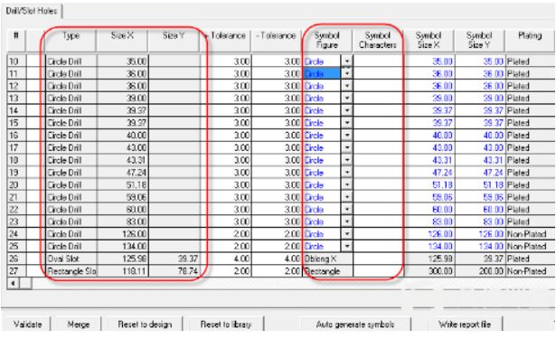Click the # column header
The width and height of the screenshot is (556, 339).
click(16, 40)
